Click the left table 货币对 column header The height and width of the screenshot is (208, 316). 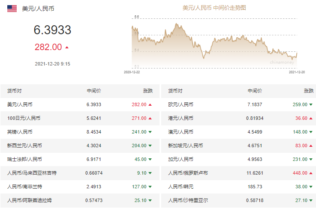pyautogui.click(x=14, y=91)
